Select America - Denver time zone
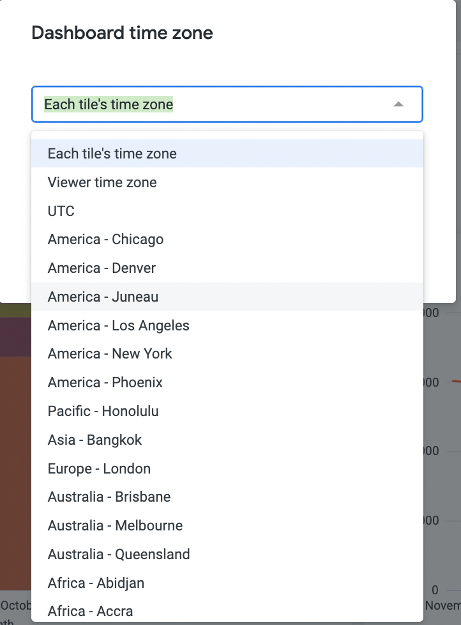The image size is (461, 625). click(x=102, y=268)
